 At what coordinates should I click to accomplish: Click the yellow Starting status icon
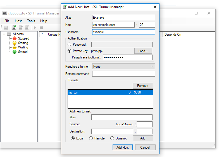(x=15, y=43)
